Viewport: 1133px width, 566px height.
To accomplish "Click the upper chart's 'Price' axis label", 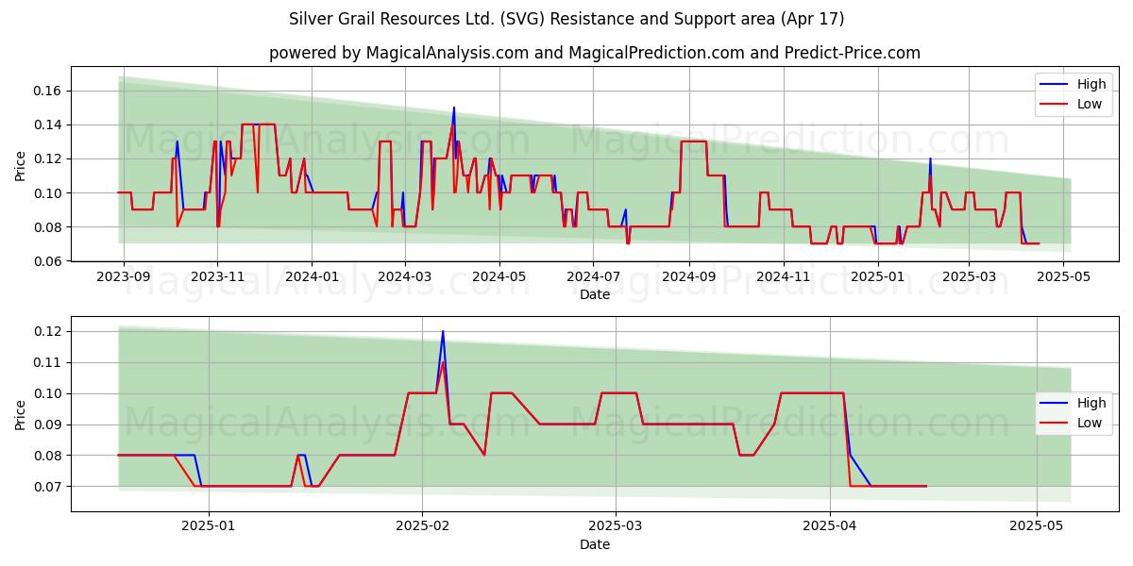I will point(21,164).
